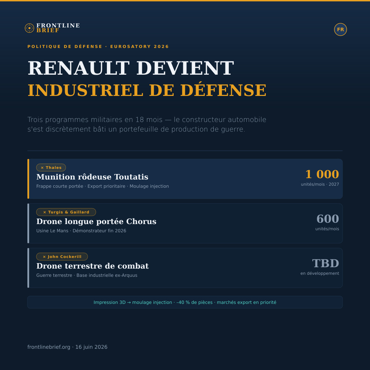This screenshot has height=370, width=370.
Task: Select the Thales partner tag
Action: [x=51, y=168]
